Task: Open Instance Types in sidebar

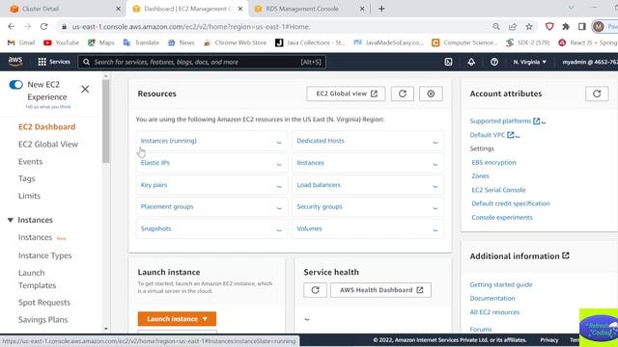Action: 45,255
